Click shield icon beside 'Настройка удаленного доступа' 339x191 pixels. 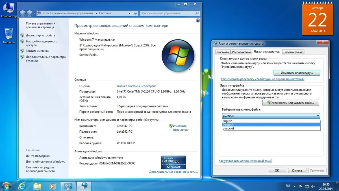pos(22,41)
